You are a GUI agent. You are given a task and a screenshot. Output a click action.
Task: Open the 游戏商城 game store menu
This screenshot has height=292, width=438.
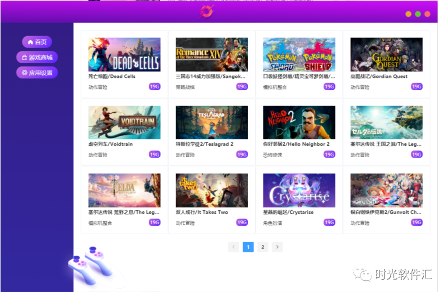pyautogui.click(x=37, y=57)
